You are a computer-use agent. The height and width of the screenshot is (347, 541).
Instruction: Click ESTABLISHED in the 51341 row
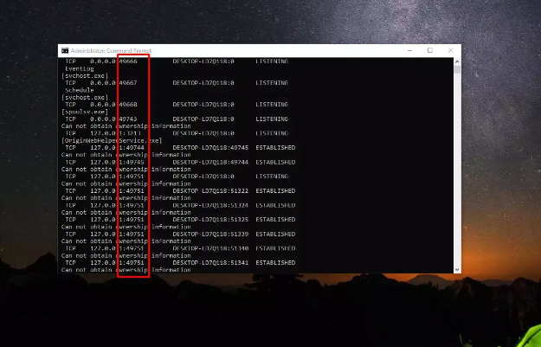pos(275,263)
